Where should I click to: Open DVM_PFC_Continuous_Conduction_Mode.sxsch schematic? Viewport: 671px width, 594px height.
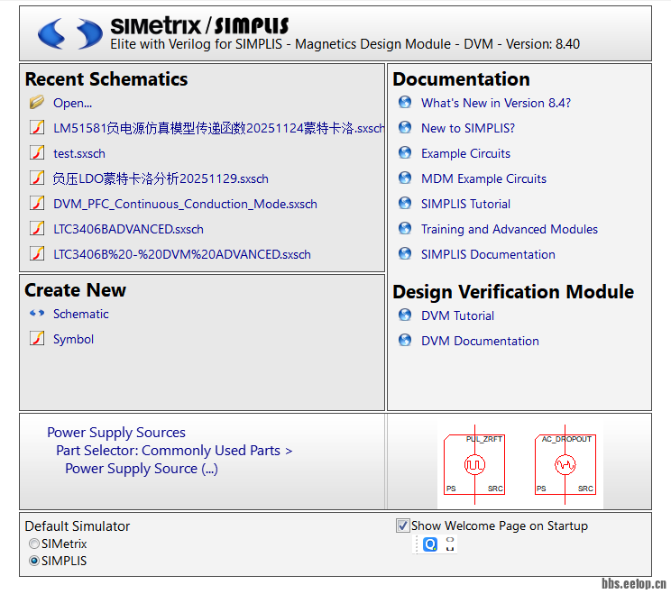click(185, 204)
